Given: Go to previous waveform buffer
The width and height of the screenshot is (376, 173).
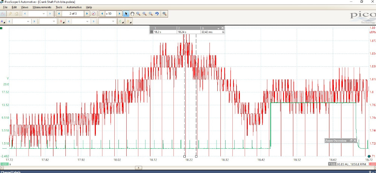Looking at the screenshot, I should click(x=59, y=14).
